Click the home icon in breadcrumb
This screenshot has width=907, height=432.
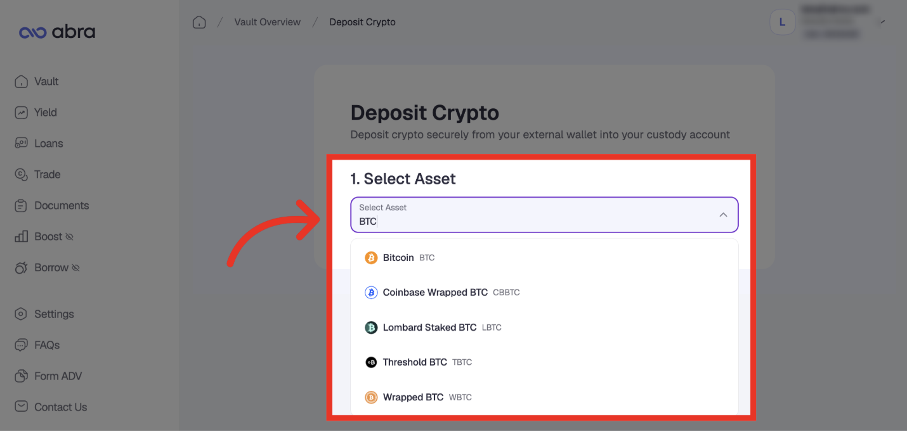click(x=199, y=22)
